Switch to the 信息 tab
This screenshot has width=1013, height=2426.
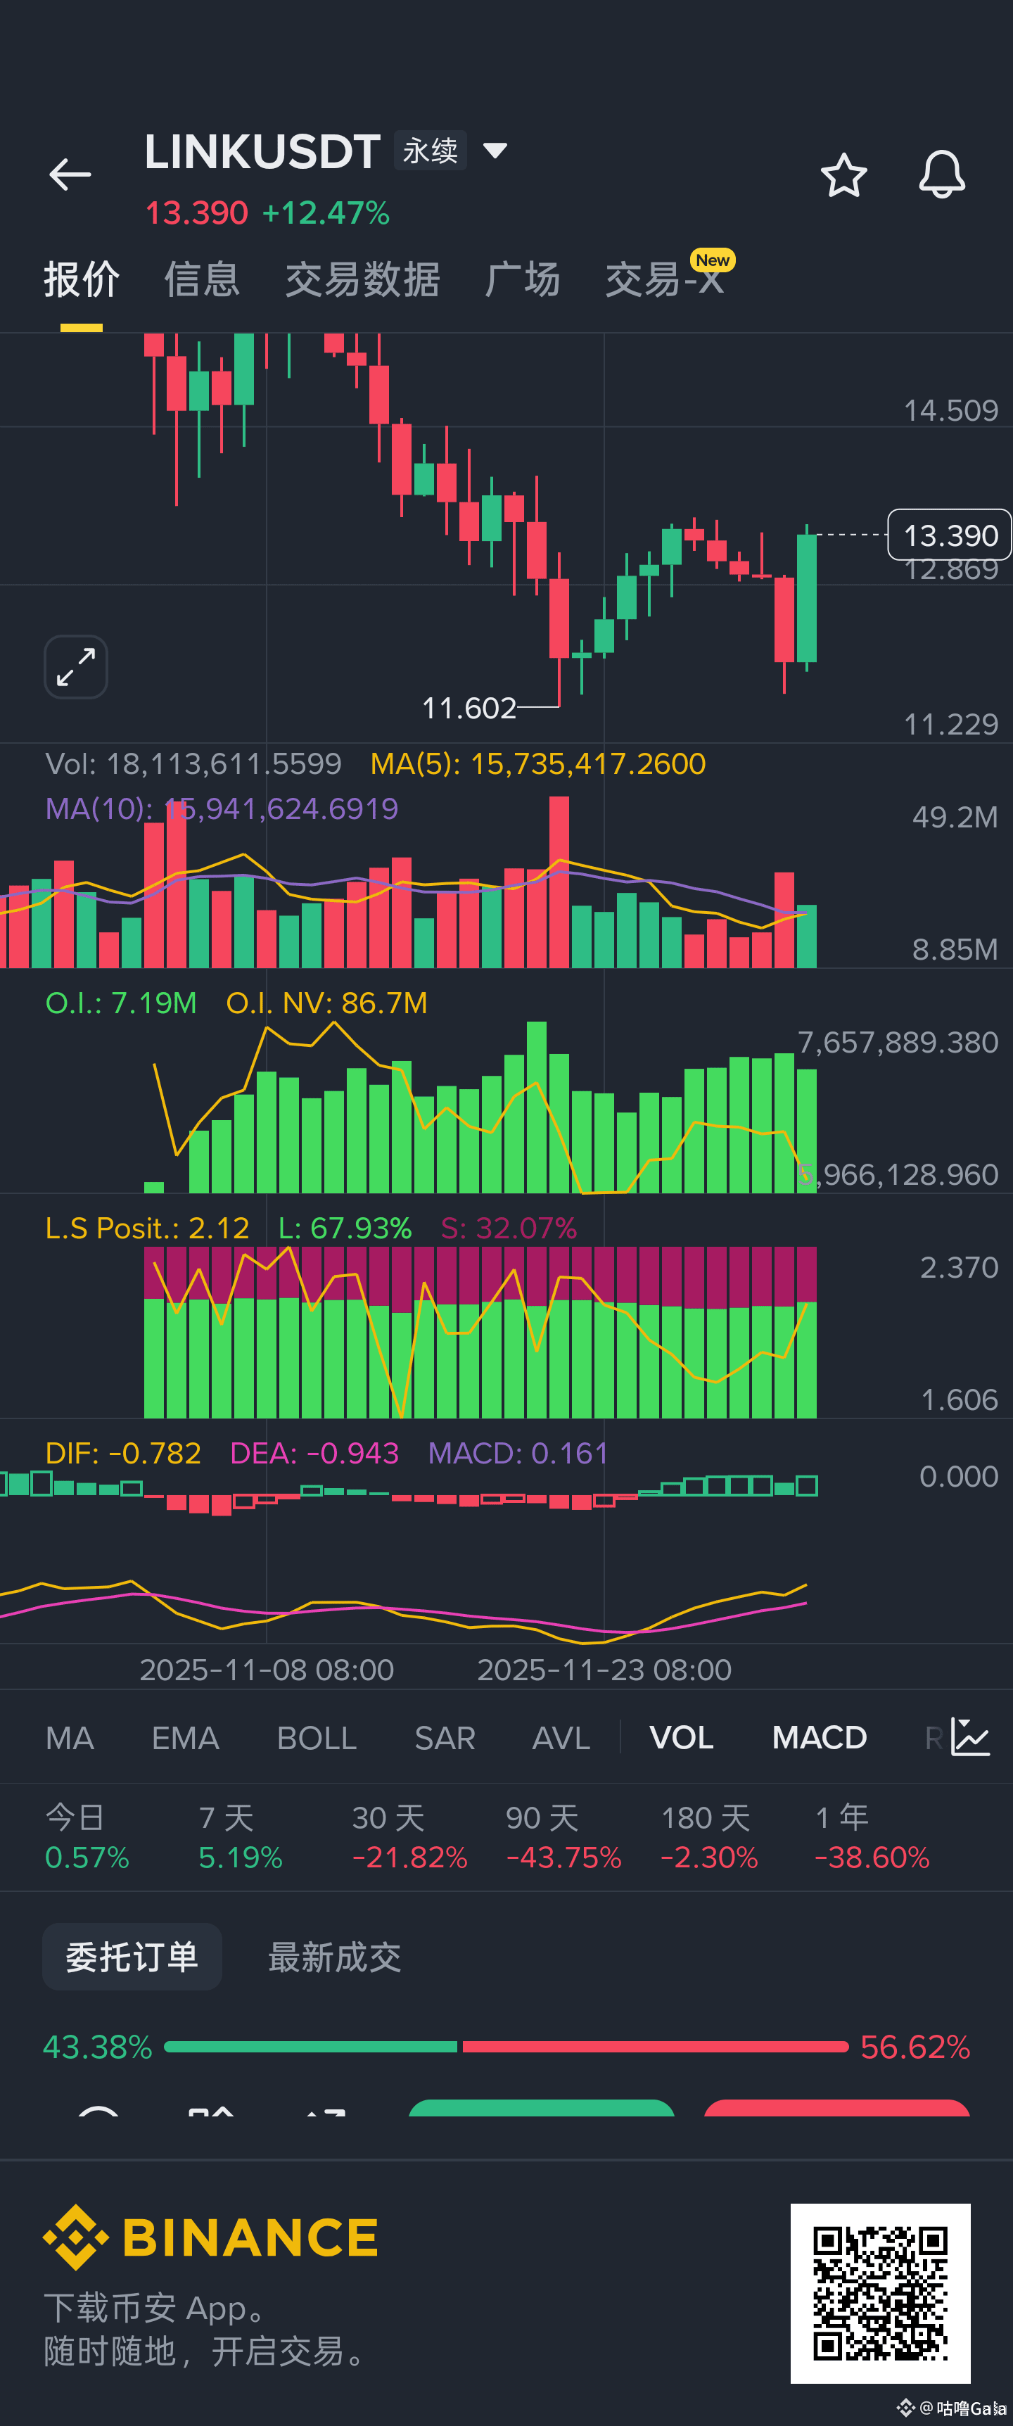click(201, 280)
